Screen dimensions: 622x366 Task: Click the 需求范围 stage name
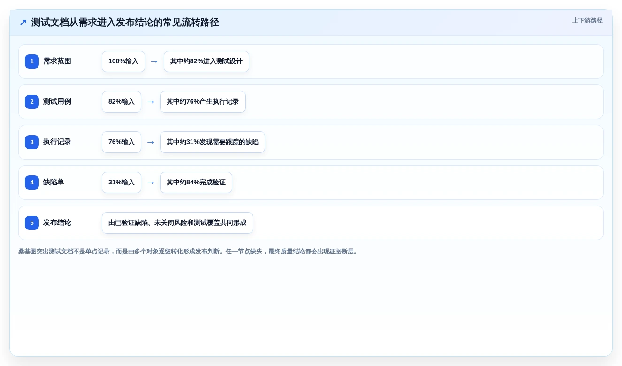click(x=57, y=61)
